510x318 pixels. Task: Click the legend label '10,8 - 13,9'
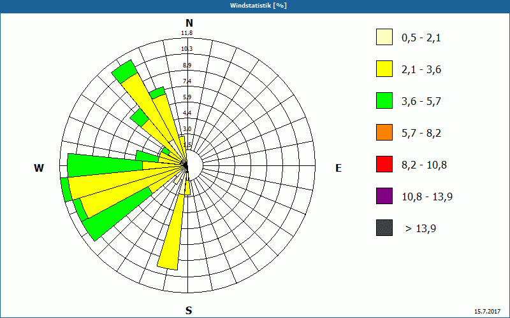pyautogui.click(x=427, y=197)
